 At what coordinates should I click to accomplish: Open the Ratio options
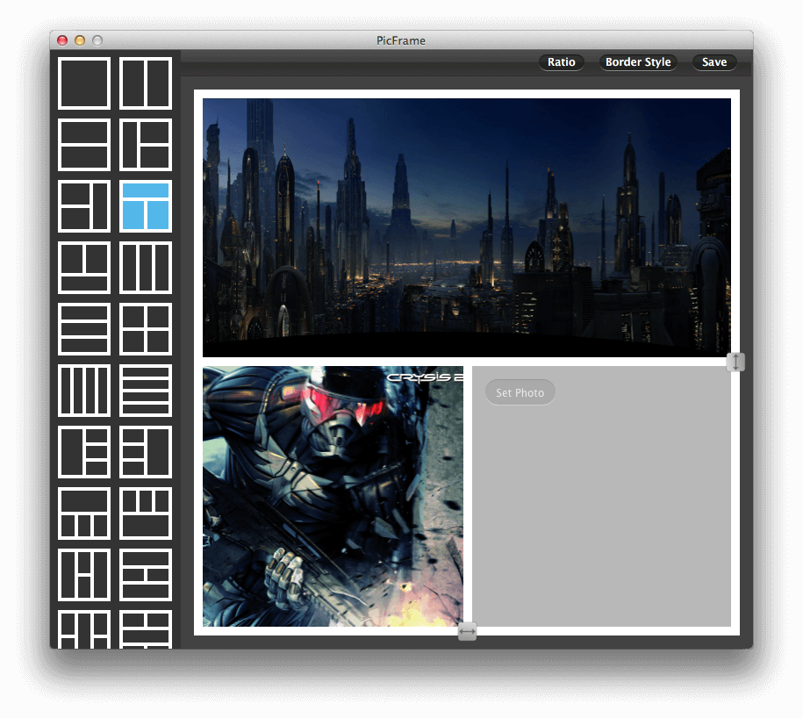click(x=562, y=62)
